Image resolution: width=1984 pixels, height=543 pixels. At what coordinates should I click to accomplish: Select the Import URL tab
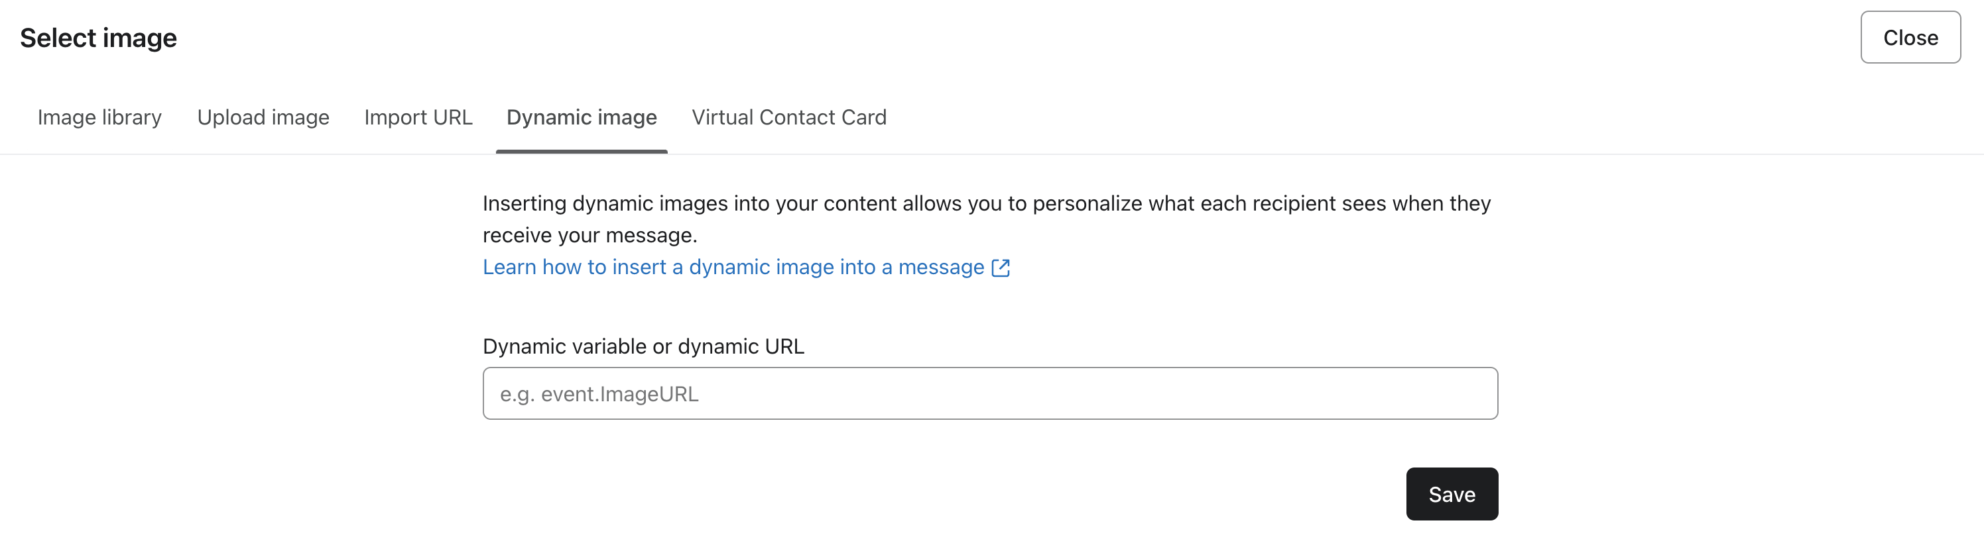pos(418,117)
